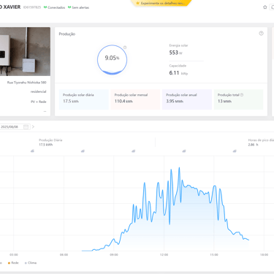Open the calendar icon in the date field
This screenshot has width=274, height=274.
(26, 126)
